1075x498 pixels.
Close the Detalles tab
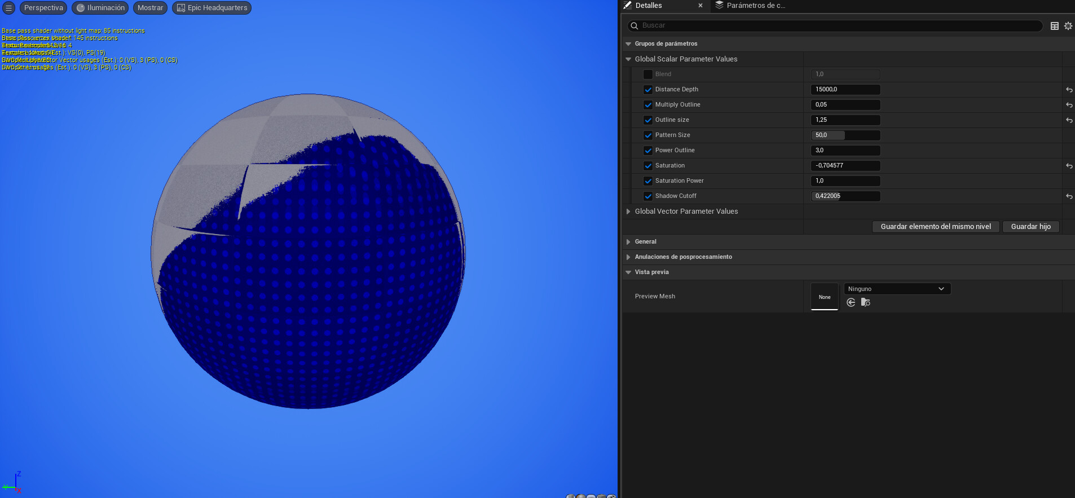pos(700,6)
